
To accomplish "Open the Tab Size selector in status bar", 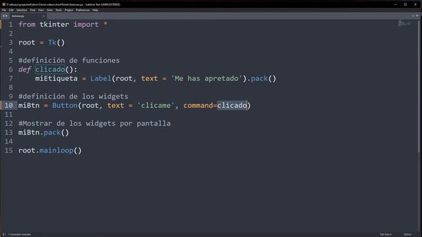I will (x=385, y=234).
